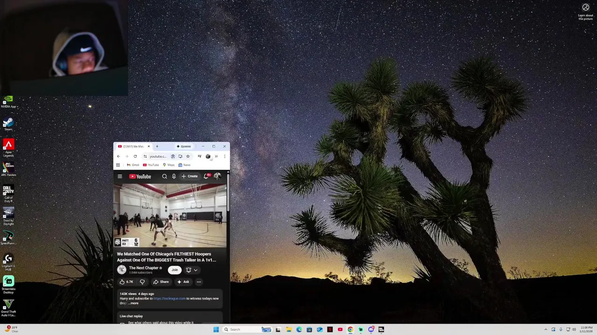Select the Call of Duty desktop icon

tap(8, 193)
